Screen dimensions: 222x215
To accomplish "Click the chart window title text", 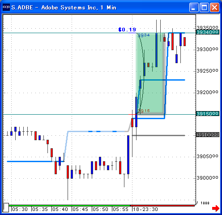I will click(x=64, y=8).
